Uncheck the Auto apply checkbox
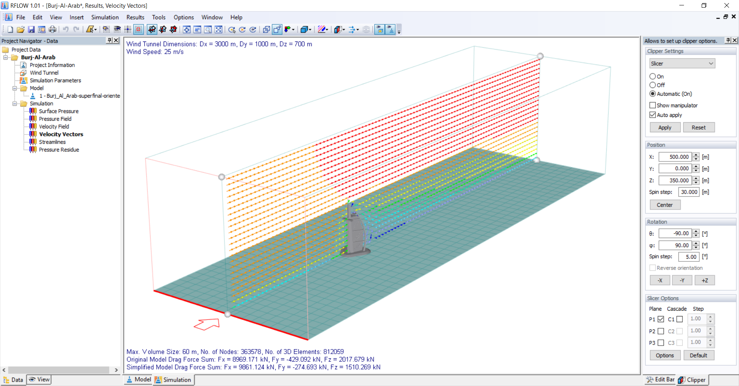 652,115
